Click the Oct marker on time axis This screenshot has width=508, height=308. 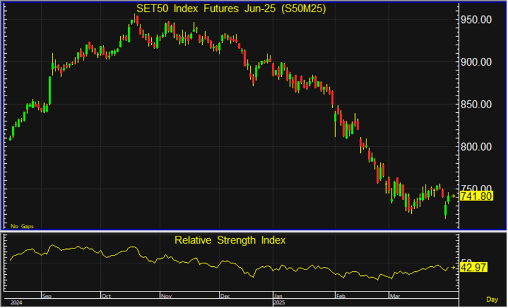[107, 296]
